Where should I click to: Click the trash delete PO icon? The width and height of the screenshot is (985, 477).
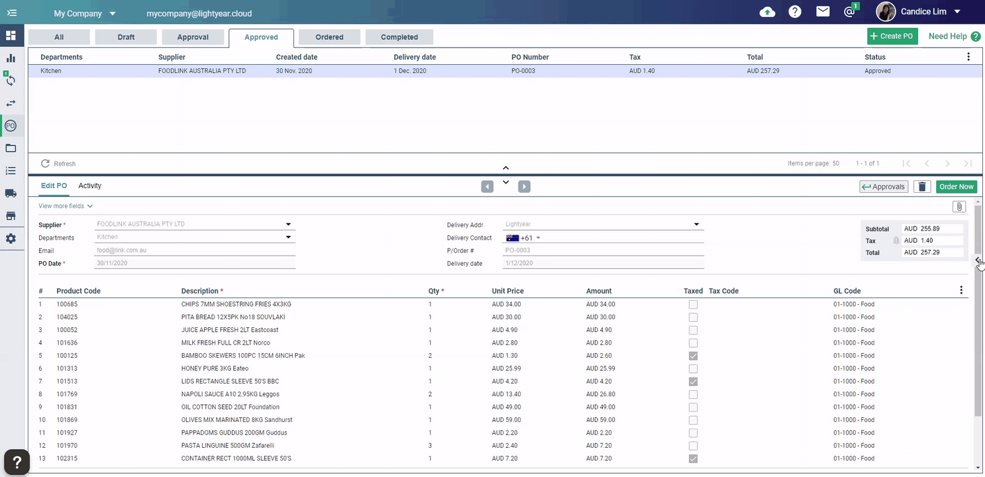[922, 187]
